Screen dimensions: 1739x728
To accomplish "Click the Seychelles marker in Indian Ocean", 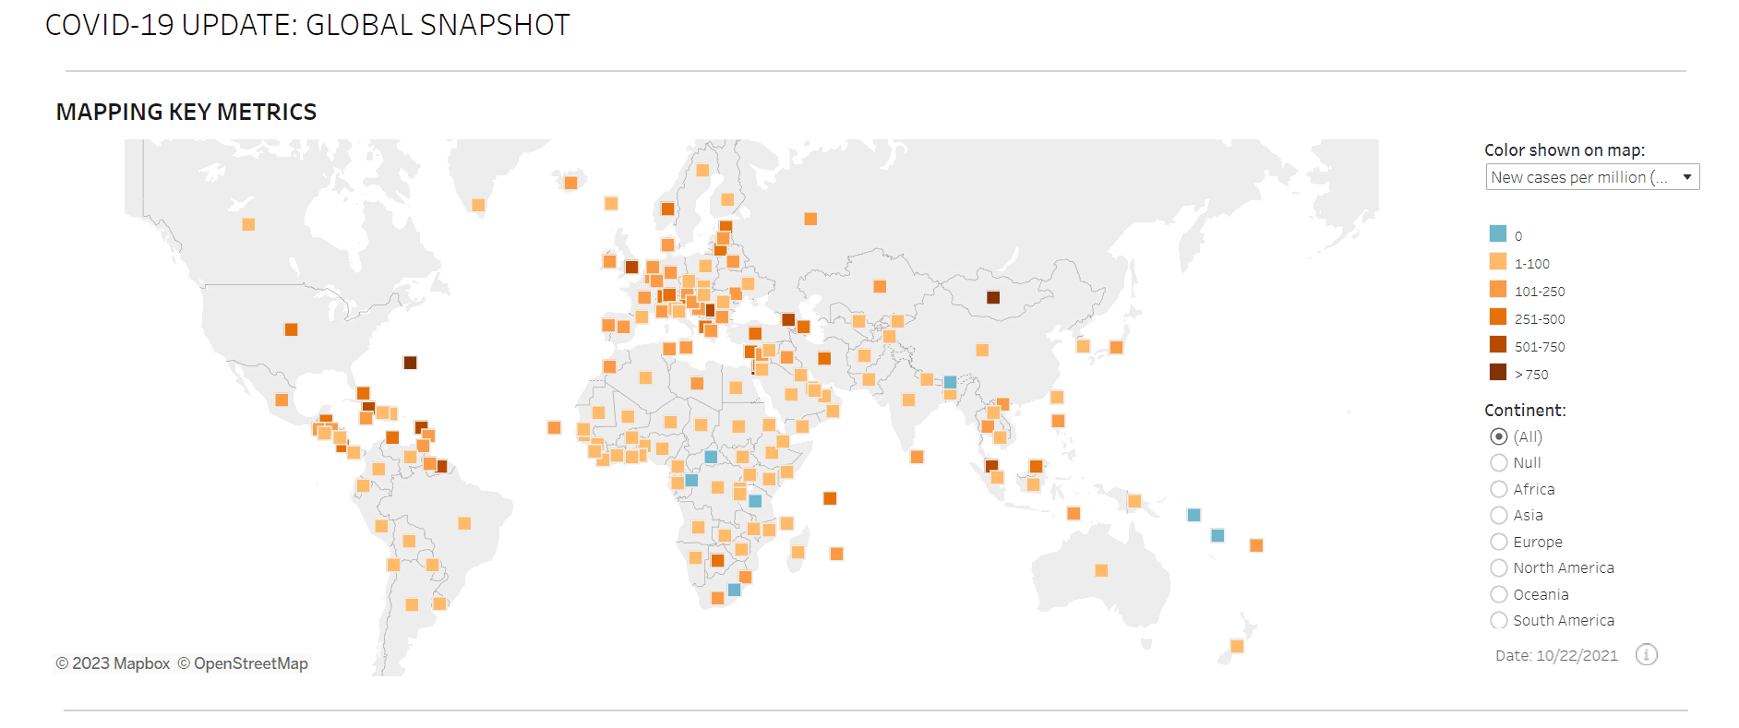I will click(x=830, y=498).
